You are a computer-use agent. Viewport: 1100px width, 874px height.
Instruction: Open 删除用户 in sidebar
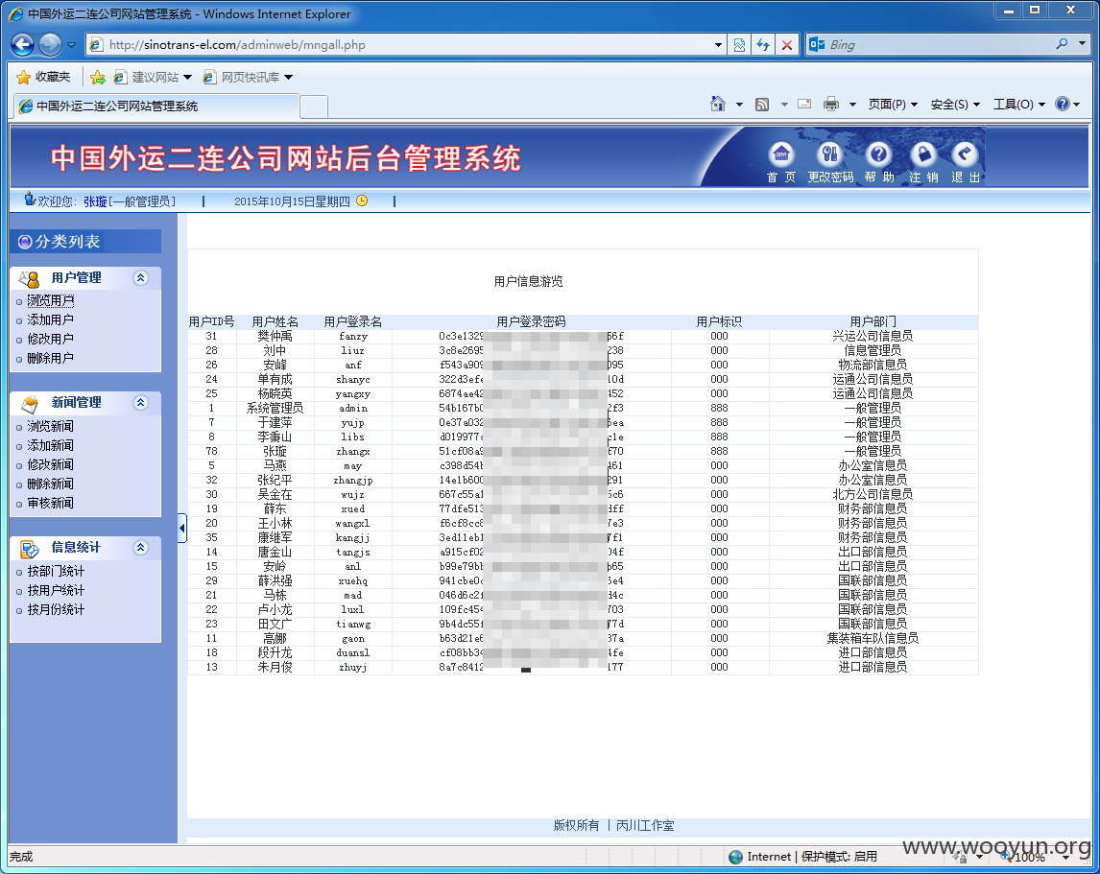click(51, 359)
